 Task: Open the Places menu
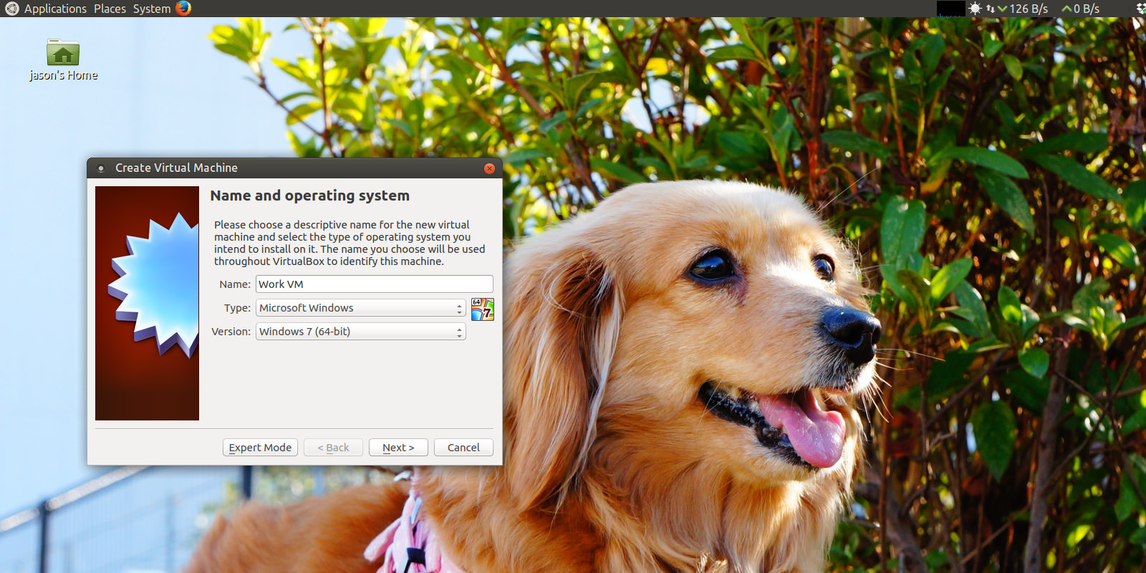click(x=110, y=9)
